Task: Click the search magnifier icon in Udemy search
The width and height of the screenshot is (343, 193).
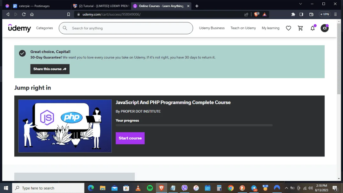Action: click(x=65, y=28)
